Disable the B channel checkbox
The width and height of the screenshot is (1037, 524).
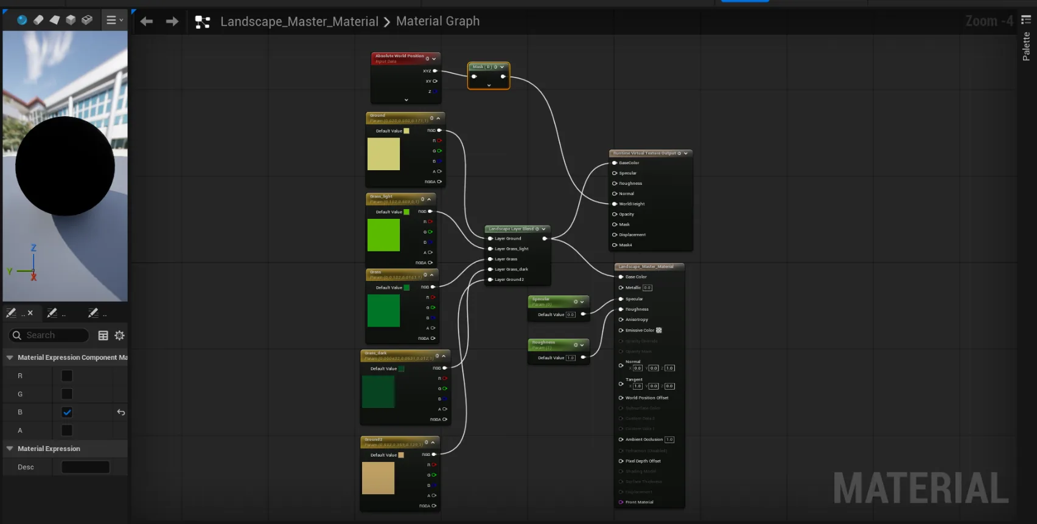click(67, 412)
